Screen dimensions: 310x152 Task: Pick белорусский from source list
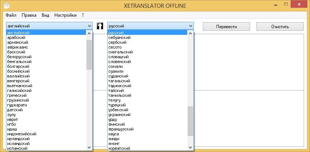click(x=46, y=57)
